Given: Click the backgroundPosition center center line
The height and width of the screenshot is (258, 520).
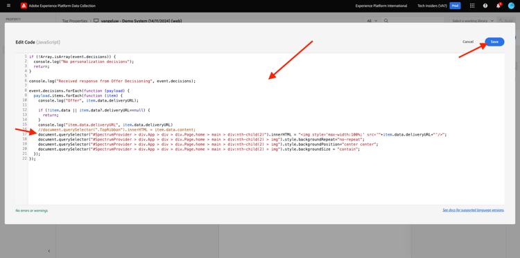Looking at the screenshot, I should 208,144.
